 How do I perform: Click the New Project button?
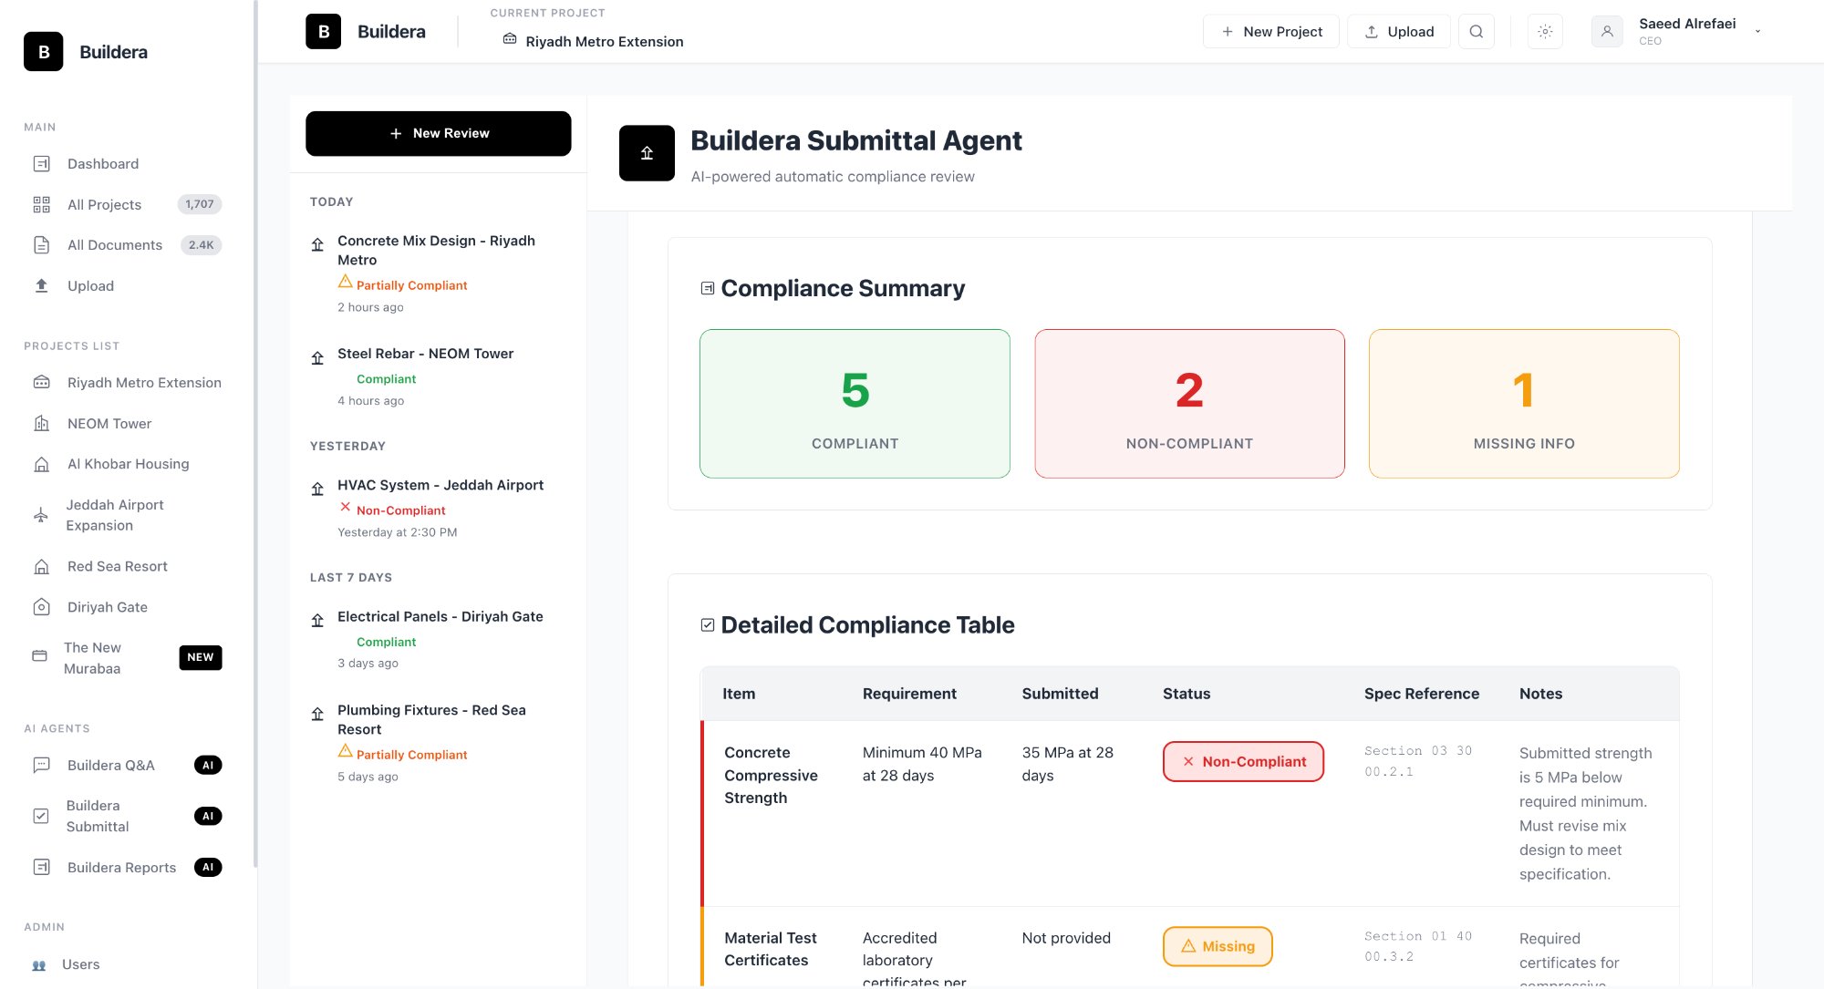pos(1271,31)
